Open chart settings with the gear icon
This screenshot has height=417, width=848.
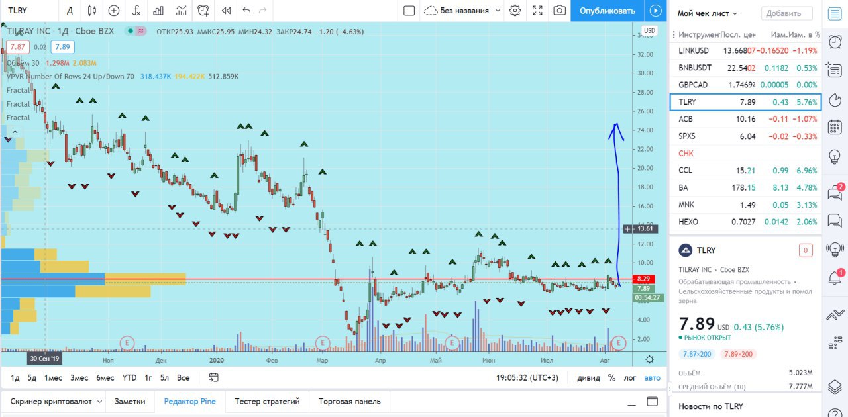point(515,11)
